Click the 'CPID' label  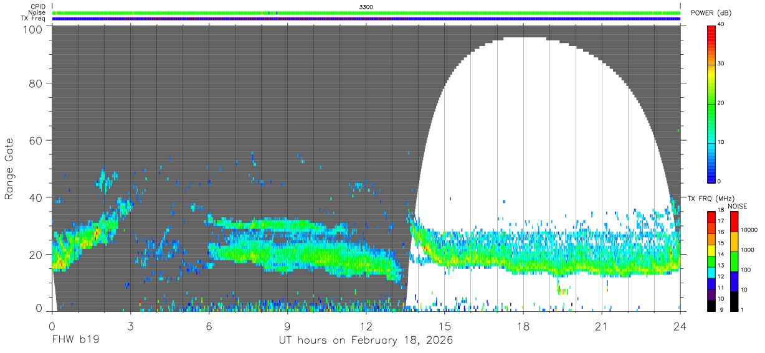[37, 6]
